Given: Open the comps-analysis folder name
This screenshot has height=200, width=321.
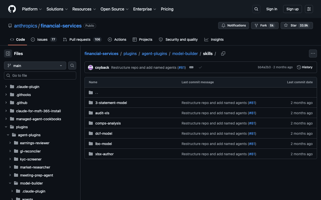Looking at the screenshot, I should (108, 123).
